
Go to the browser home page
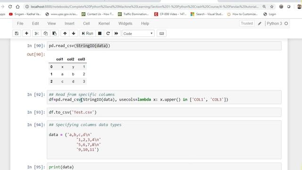click(18, 7)
